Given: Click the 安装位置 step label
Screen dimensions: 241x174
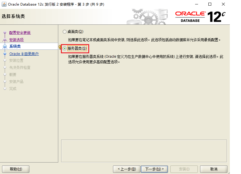Looking at the screenshot, I should pyautogui.click(x=16, y=61).
